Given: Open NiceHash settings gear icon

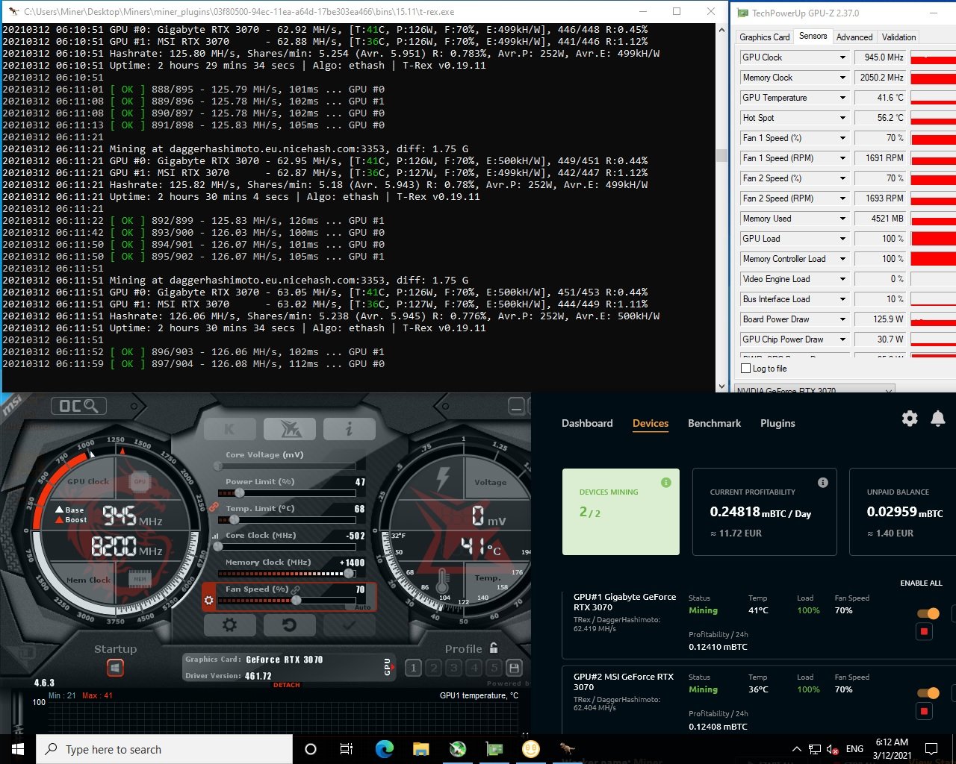Looking at the screenshot, I should [910, 419].
